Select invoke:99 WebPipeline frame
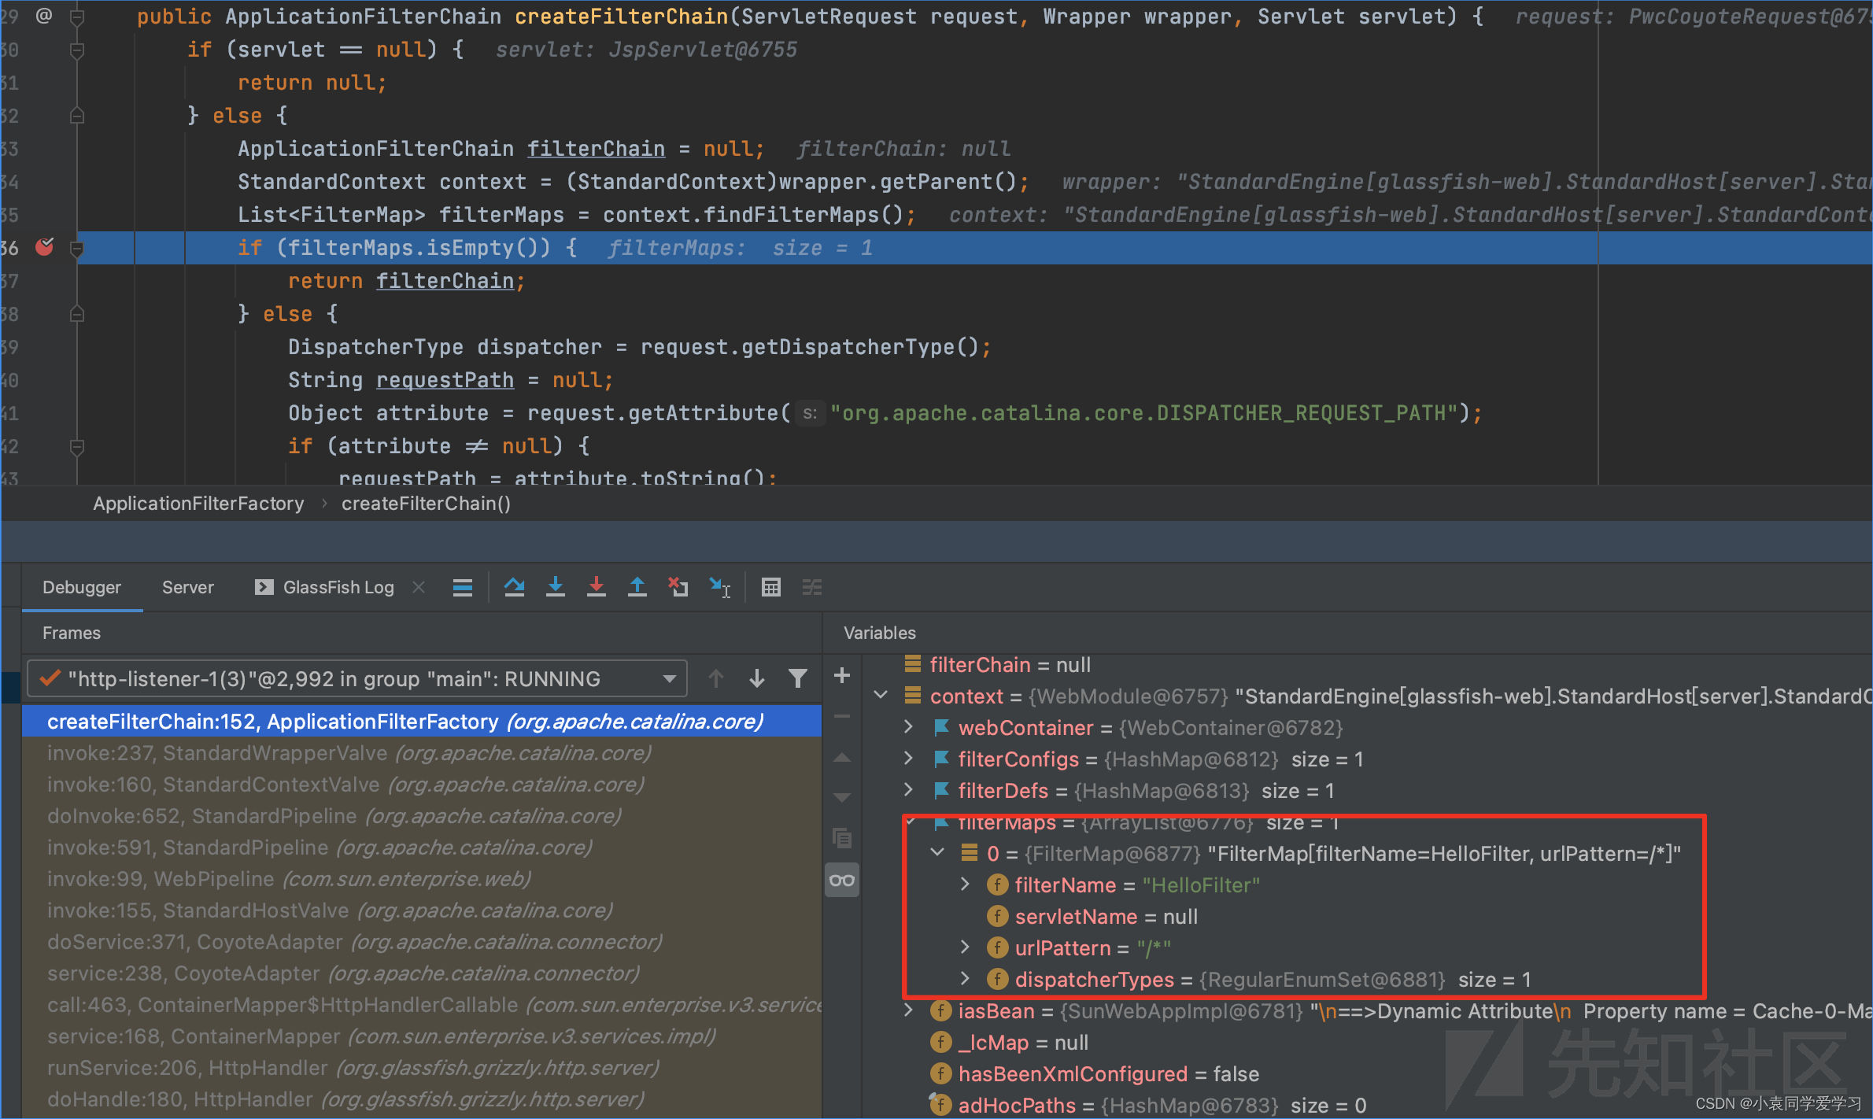Image resolution: width=1873 pixels, height=1119 pixels. [x=422, y=879]
